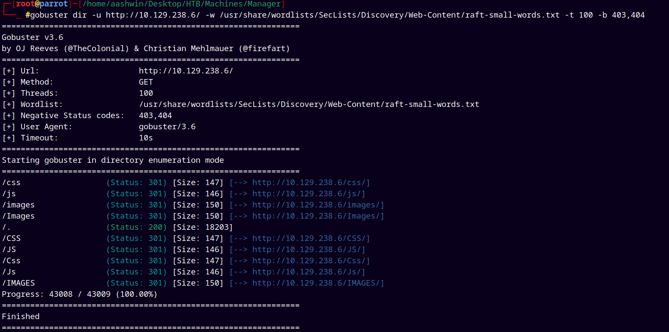This screenshot has height=332, width=669.
Task: Click the (Status: 301) of the /IMAGES row
Action: pyautogui.click(x=136, y=283)
